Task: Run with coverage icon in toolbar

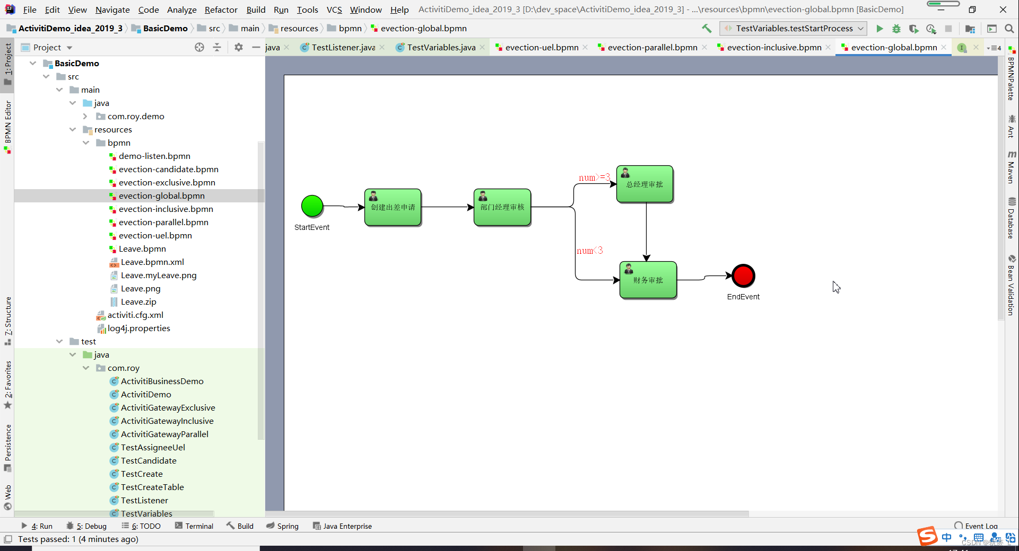Action: point(913,29)
